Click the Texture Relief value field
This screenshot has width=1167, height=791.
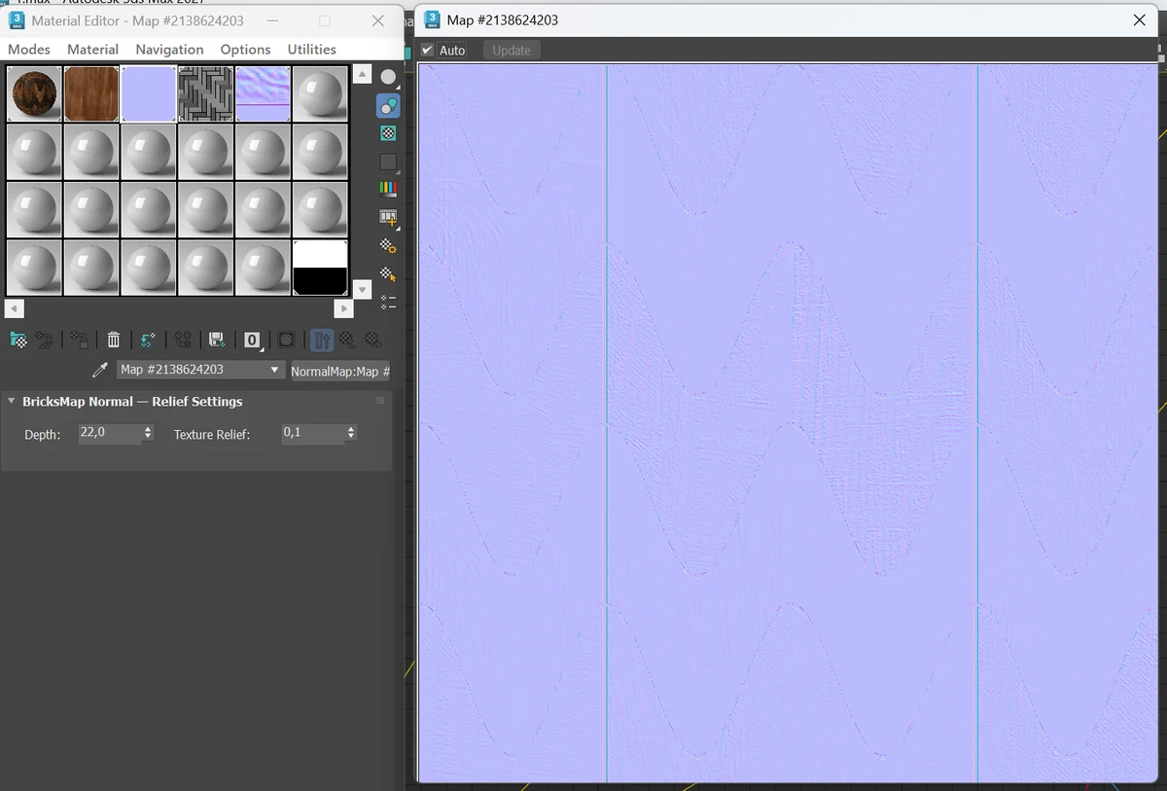312,433
